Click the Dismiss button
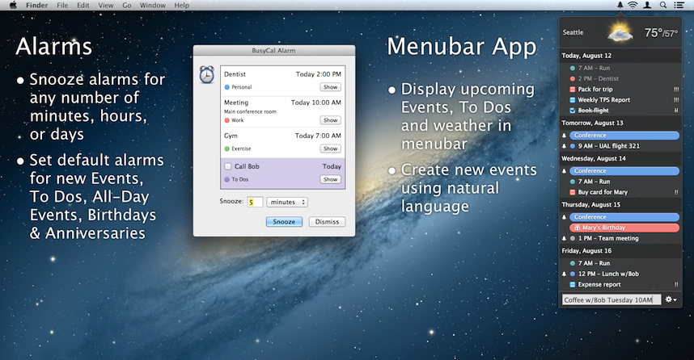Viewport: 694px width, 360px height. pos(327,222)
